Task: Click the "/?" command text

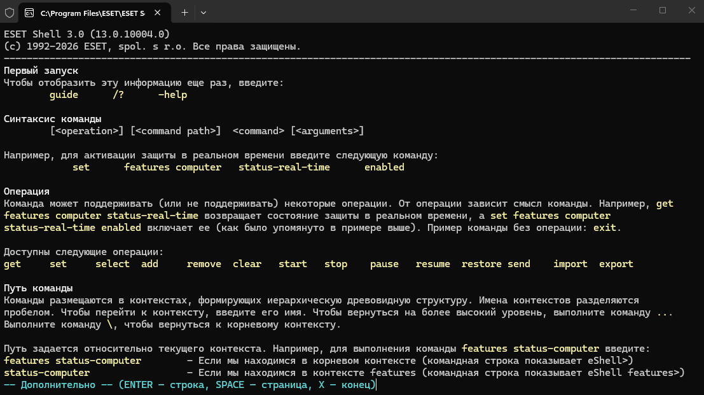Action: [x=118, y=95]
